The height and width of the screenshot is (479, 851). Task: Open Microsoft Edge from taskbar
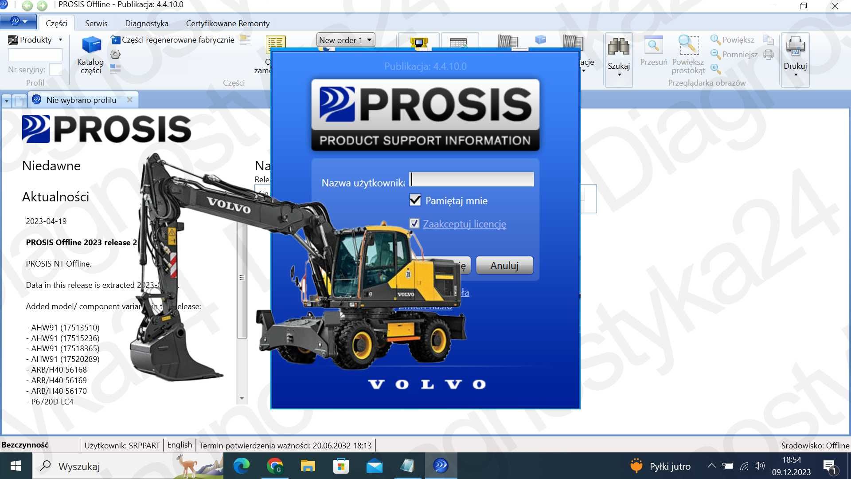click(x=242, y=466)
